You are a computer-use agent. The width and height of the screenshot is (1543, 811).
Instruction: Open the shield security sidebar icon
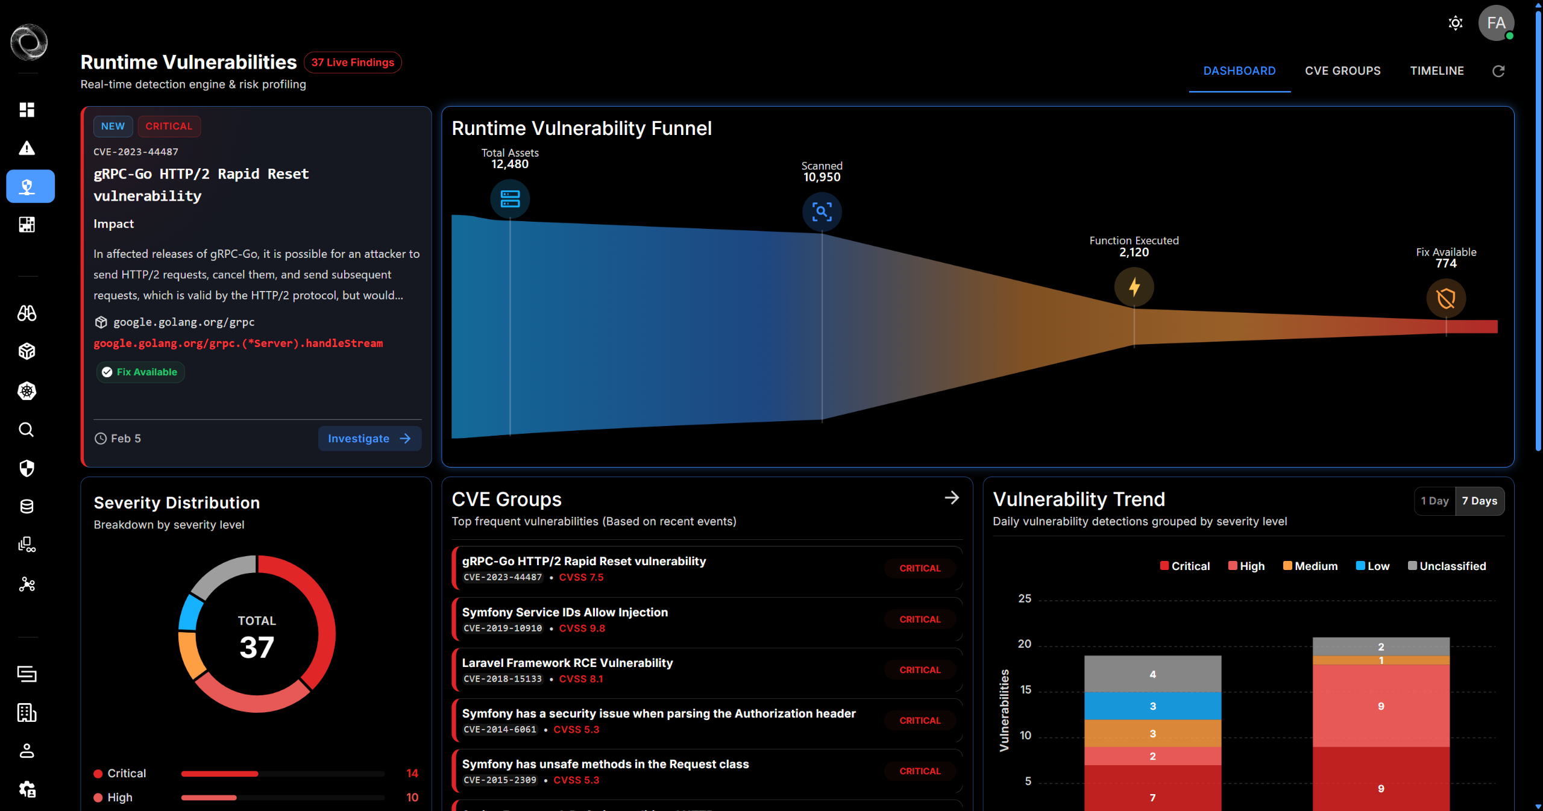[x=27, y=468]
